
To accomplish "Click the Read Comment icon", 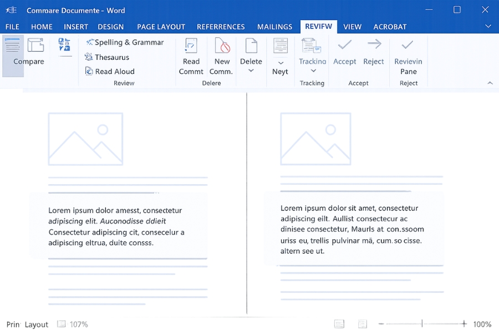I will (191, 46).
